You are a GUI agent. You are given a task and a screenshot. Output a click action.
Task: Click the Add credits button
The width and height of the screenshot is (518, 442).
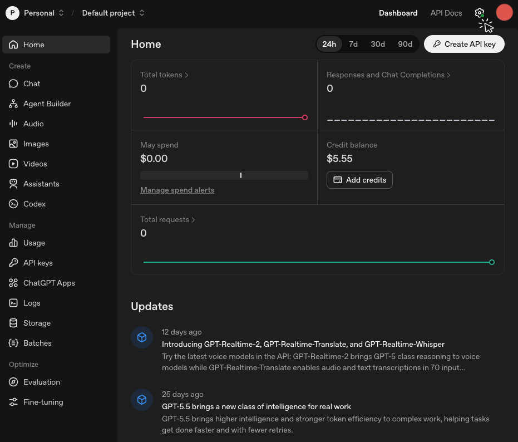click(359, 180)
